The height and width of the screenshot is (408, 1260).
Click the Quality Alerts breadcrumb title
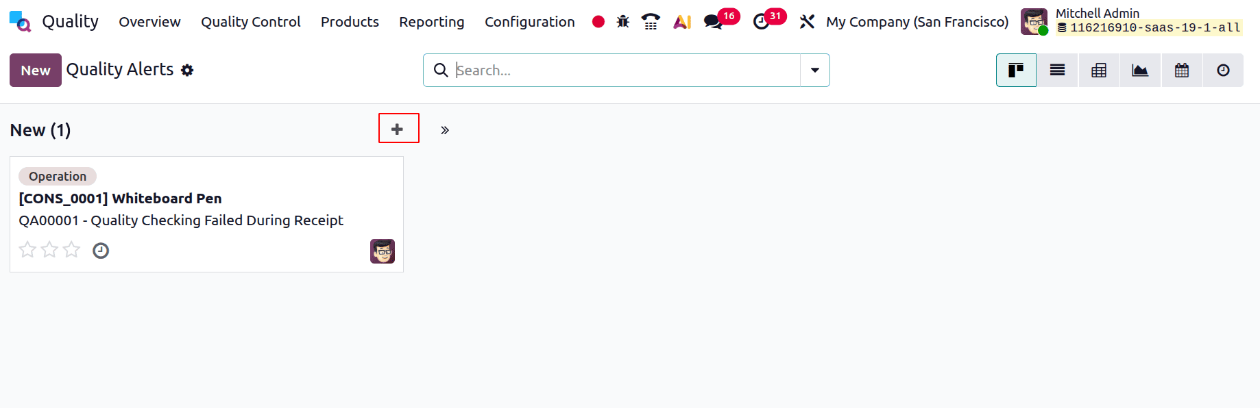pyautogui.click(x=120, y=69)
